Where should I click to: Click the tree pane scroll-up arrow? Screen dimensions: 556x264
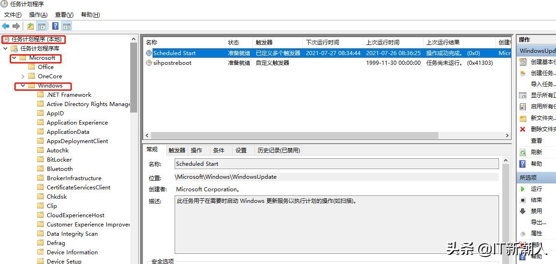134,39
